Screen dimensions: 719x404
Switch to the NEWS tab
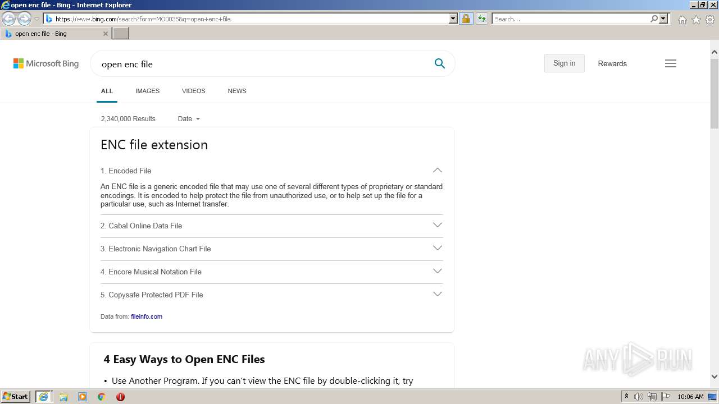point(237,91)
